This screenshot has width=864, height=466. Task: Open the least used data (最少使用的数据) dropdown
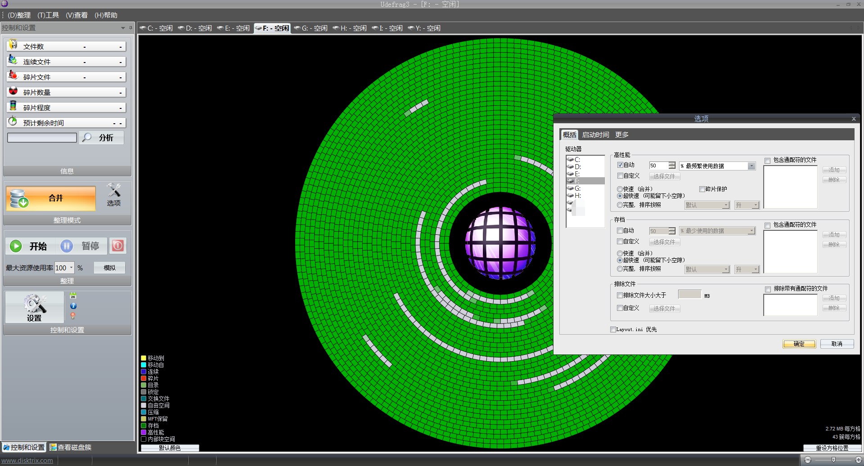[751, 231]
